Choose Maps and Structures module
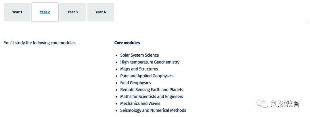Screen dimensions: 310x117 point(139,69)
